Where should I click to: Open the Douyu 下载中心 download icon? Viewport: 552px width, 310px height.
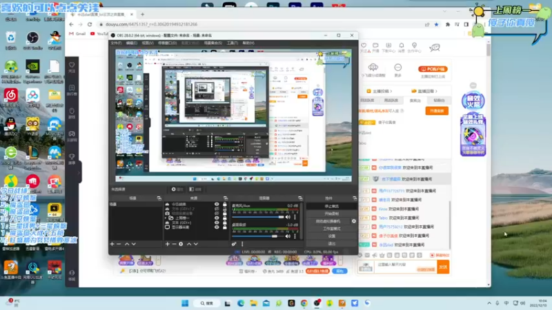pyautogui.click(x=388, y=45)
